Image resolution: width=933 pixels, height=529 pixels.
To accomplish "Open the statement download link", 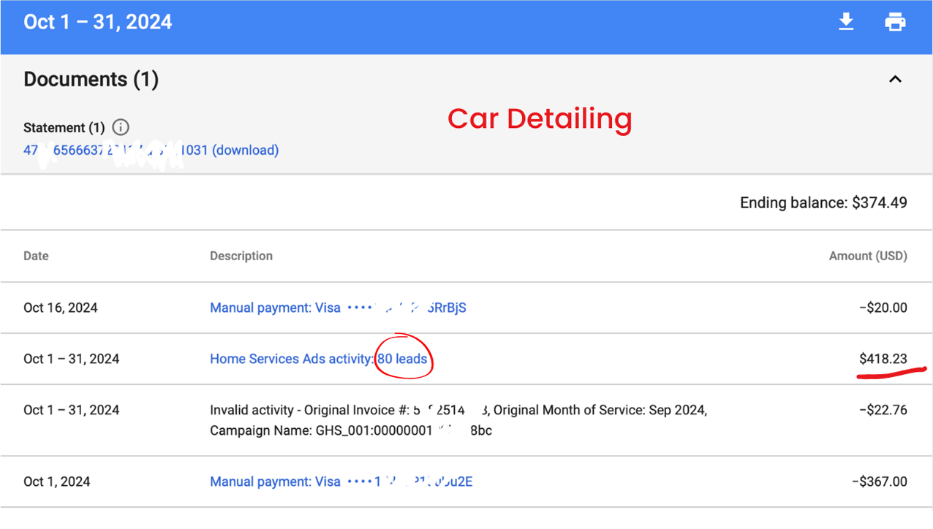I will 151,151.
